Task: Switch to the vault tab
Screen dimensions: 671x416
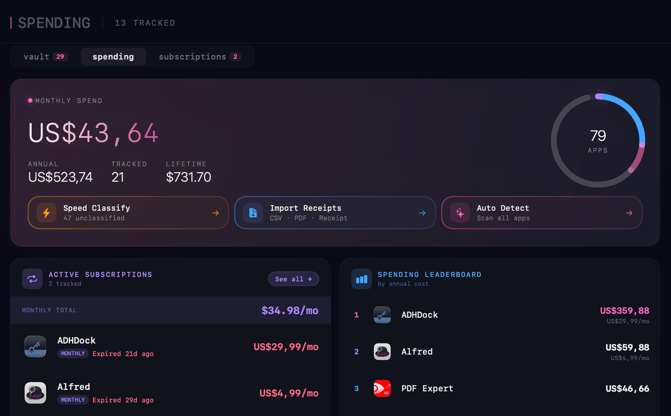Action: pyautogui.click(x=46, y=57)
